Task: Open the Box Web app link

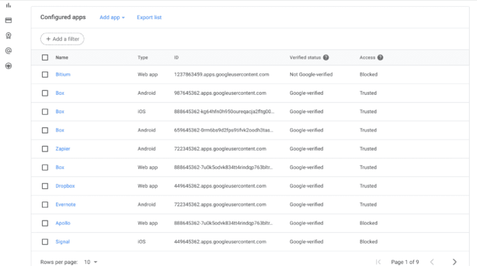Action: tap(60, 167)
